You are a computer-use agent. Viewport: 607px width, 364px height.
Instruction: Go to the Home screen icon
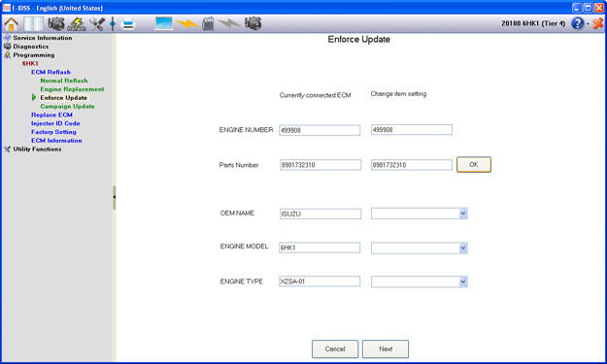coord(12,24)
